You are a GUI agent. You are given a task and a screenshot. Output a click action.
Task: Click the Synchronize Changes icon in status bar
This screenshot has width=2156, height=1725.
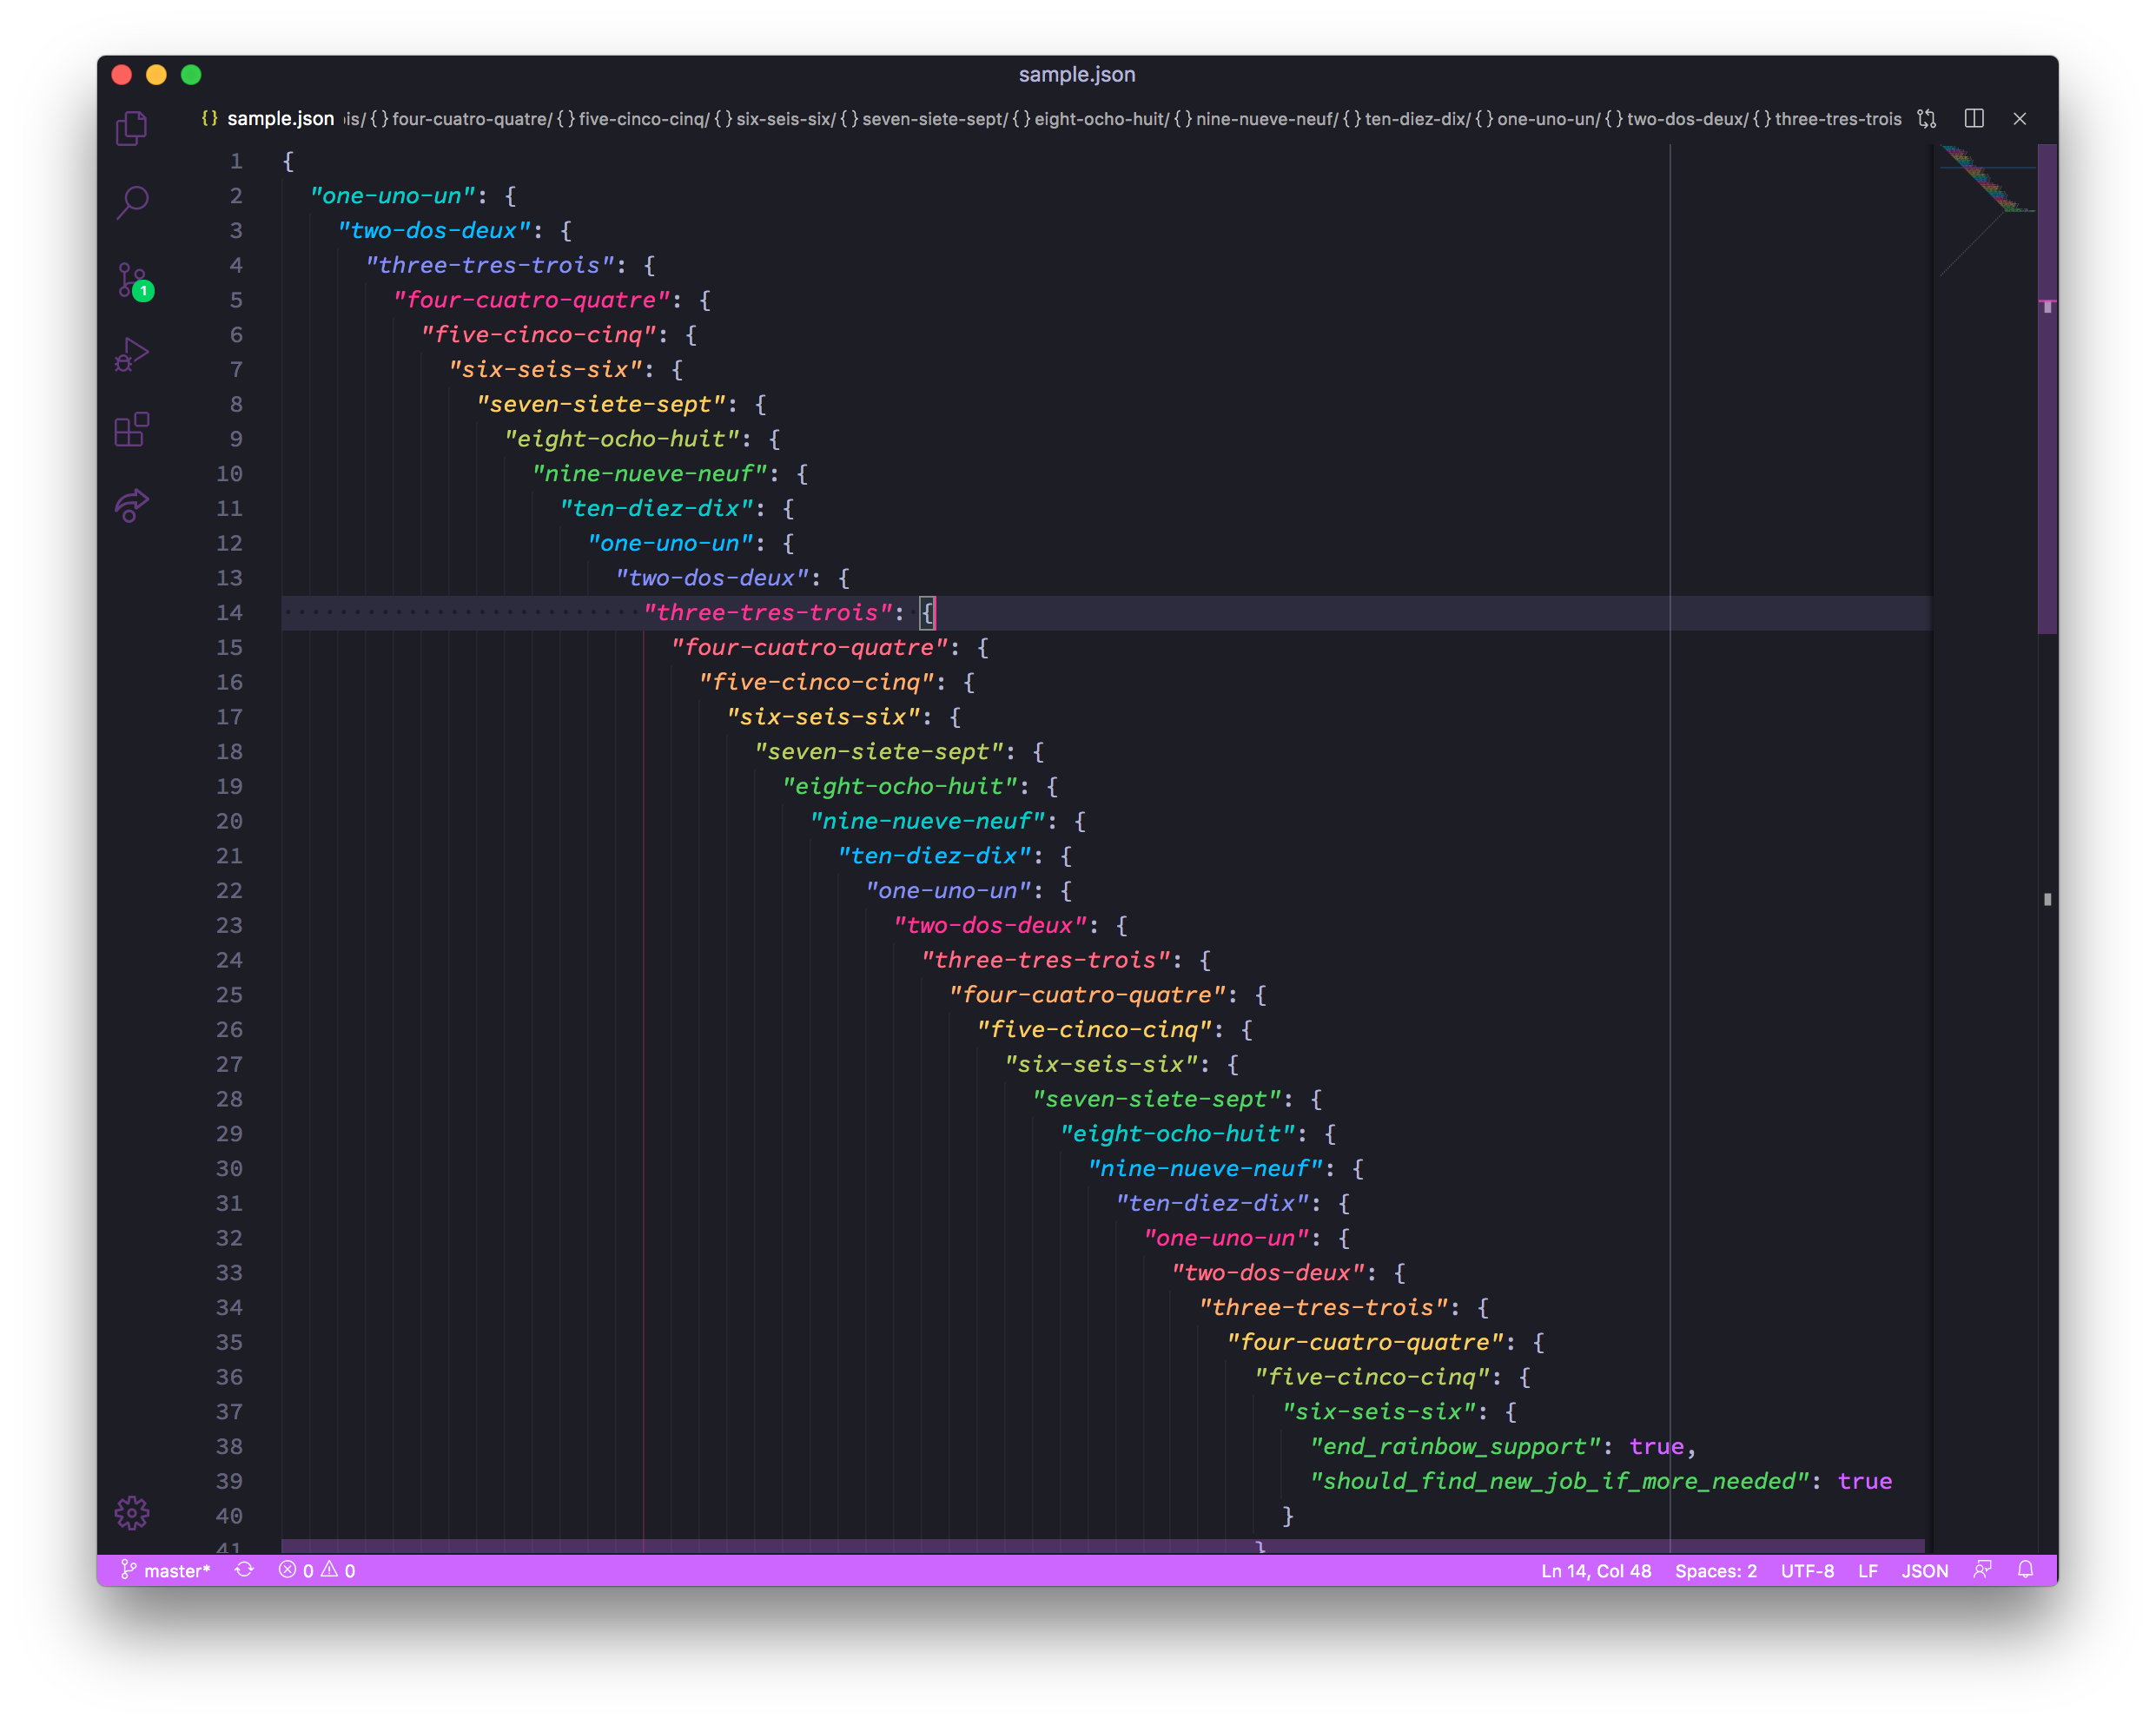pos(244,1570)
